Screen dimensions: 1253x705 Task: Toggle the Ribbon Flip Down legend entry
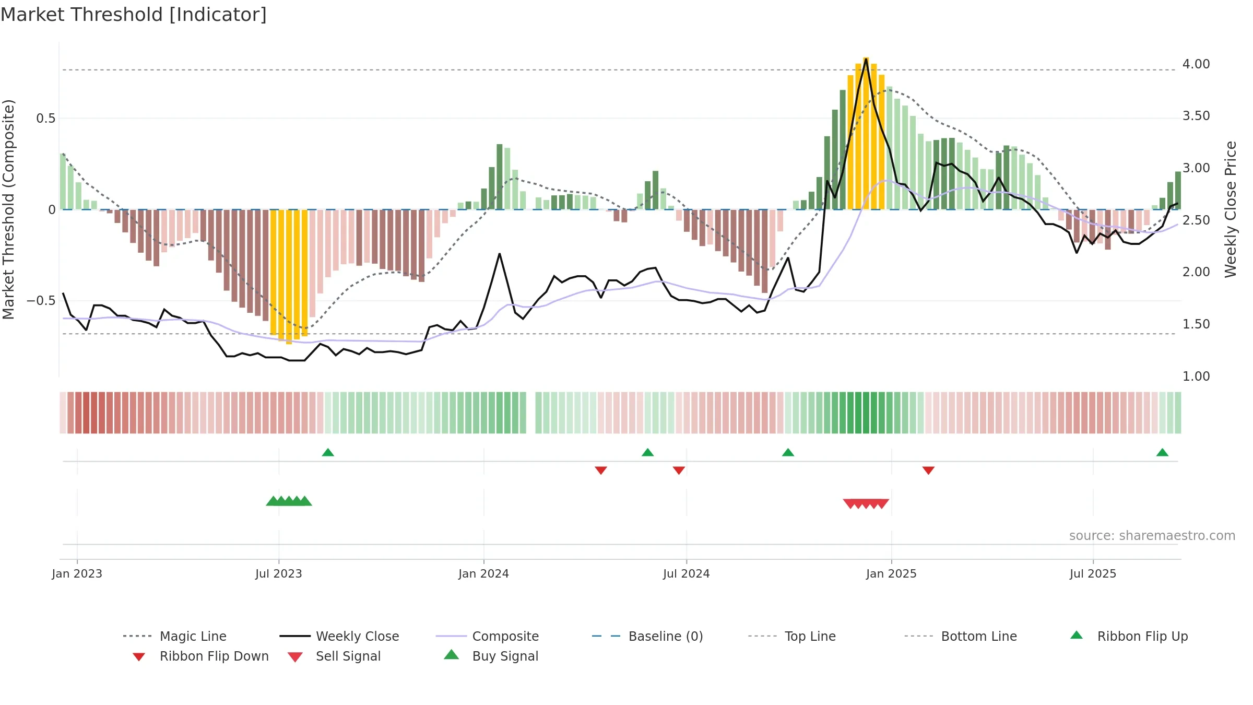(x=200, y=656)
